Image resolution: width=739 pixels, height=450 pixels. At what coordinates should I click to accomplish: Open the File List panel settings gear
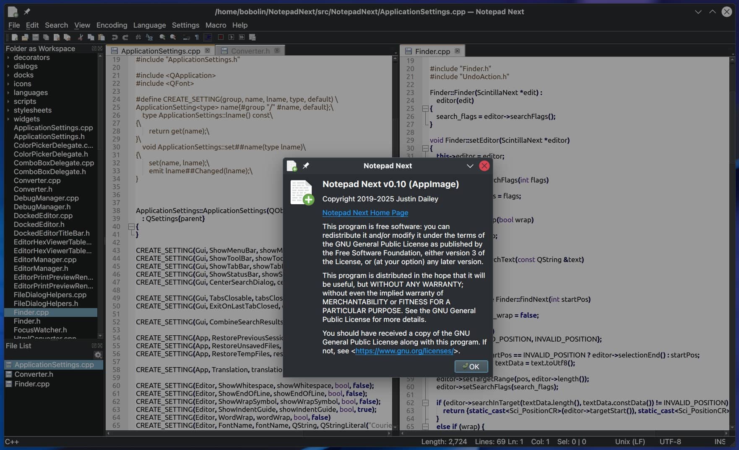(x=98, y=355)
